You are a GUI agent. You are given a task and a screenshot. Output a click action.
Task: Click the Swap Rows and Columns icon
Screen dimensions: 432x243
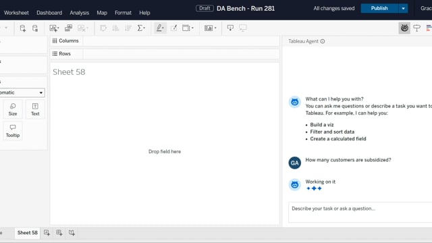[x=103, y=28]
